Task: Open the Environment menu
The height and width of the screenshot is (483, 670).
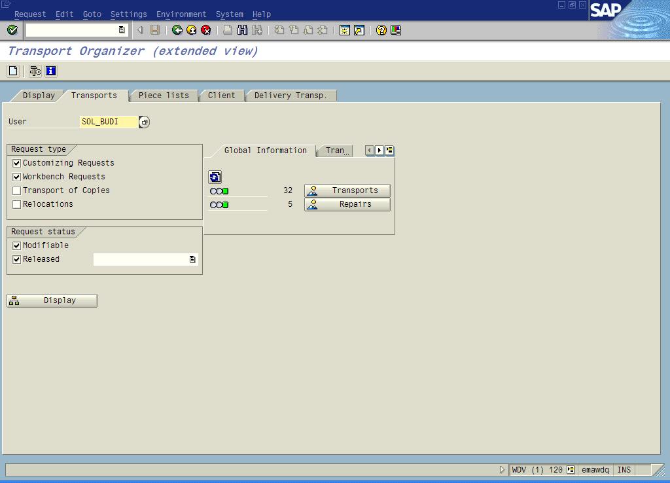Action: coord(181,14)
